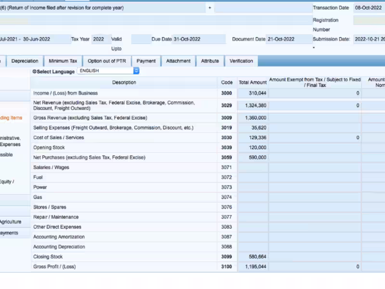Viewport: 385px width, 289px height.
Task: Select the Tax Year 2022 field
Action: click(101, 39)
